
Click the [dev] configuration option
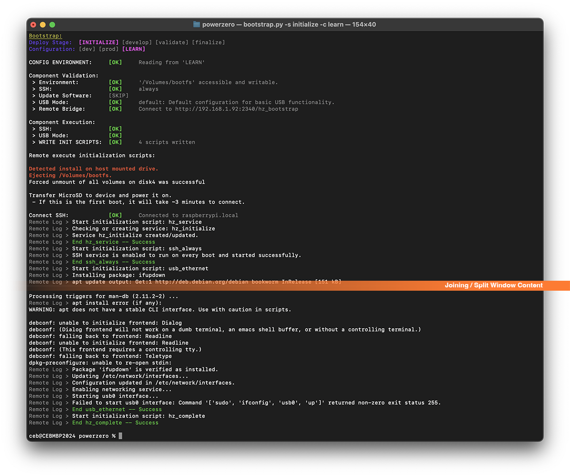pos(87,49)
